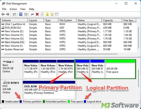This screenshot has height=109, width=141.
Task: Click the blue Logical drive legend swatch
Action: pos(85,102)
